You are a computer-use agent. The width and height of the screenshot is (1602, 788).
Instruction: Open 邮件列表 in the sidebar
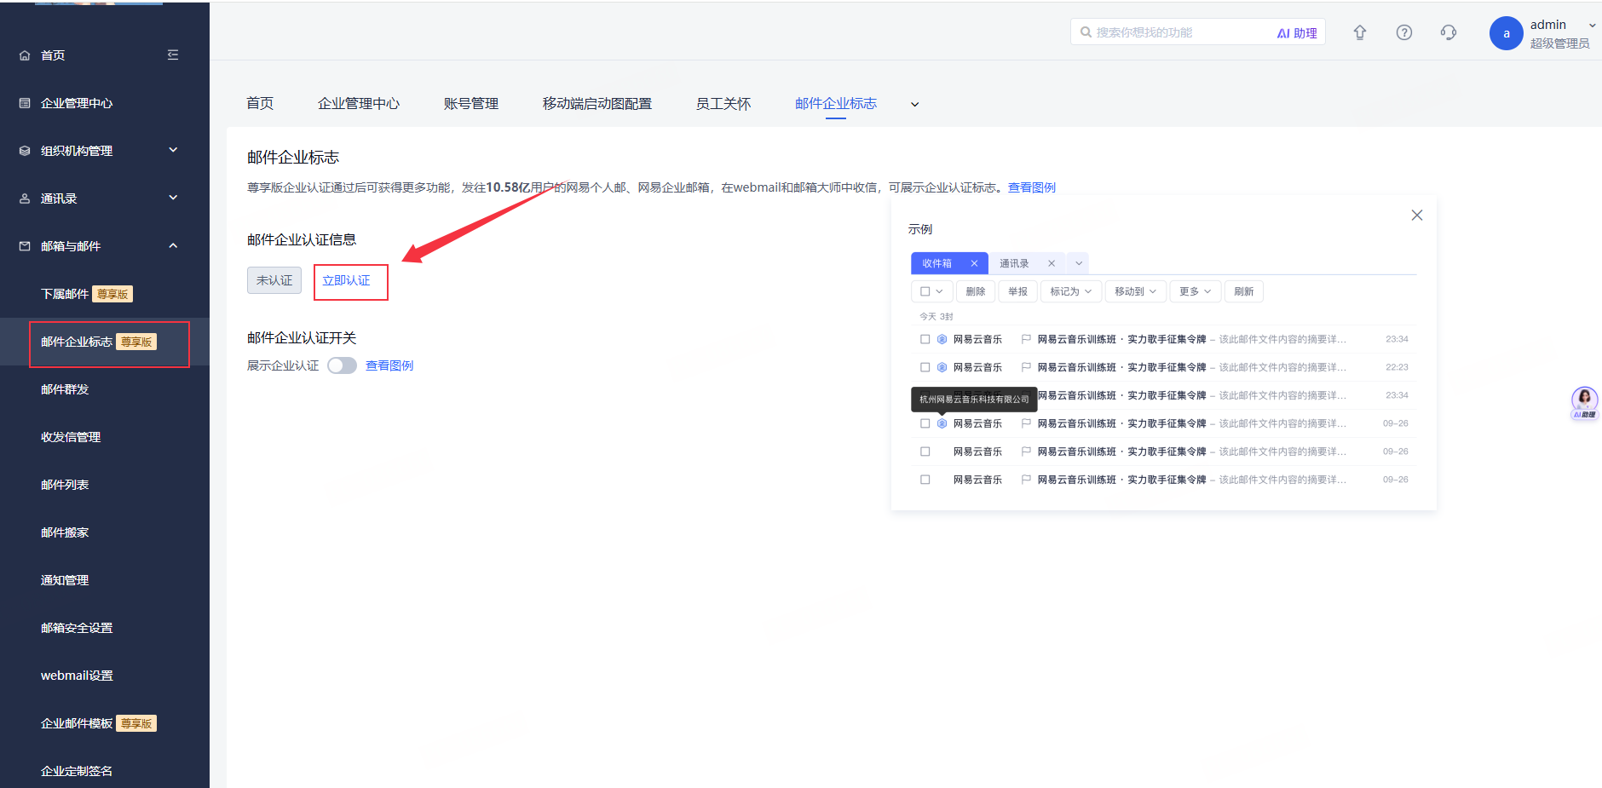[x=65, y=485]
